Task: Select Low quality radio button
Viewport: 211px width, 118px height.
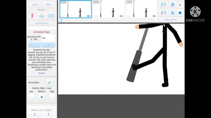Action: (x=31, y=97)
